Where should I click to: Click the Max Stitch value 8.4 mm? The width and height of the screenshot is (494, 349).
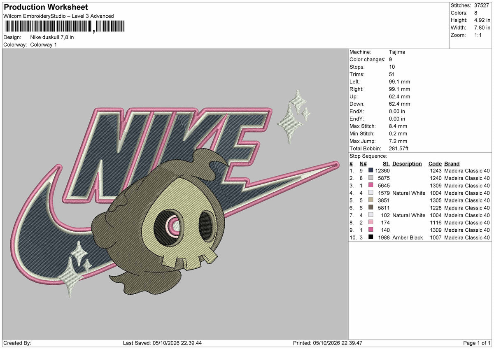click(398, 126)
